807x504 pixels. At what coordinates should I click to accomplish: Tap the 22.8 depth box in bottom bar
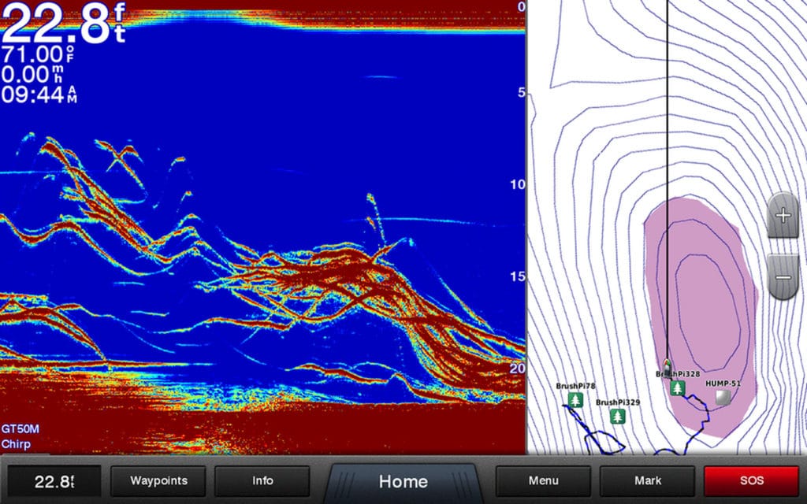(54, 481)
